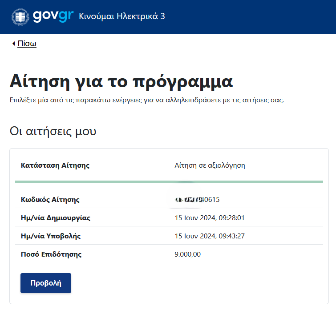This screenshot has height=314, width=336.
Task: Click the Ημ/νία Υποβολής label
Action: pyautogui.click(x=51, y=236)
